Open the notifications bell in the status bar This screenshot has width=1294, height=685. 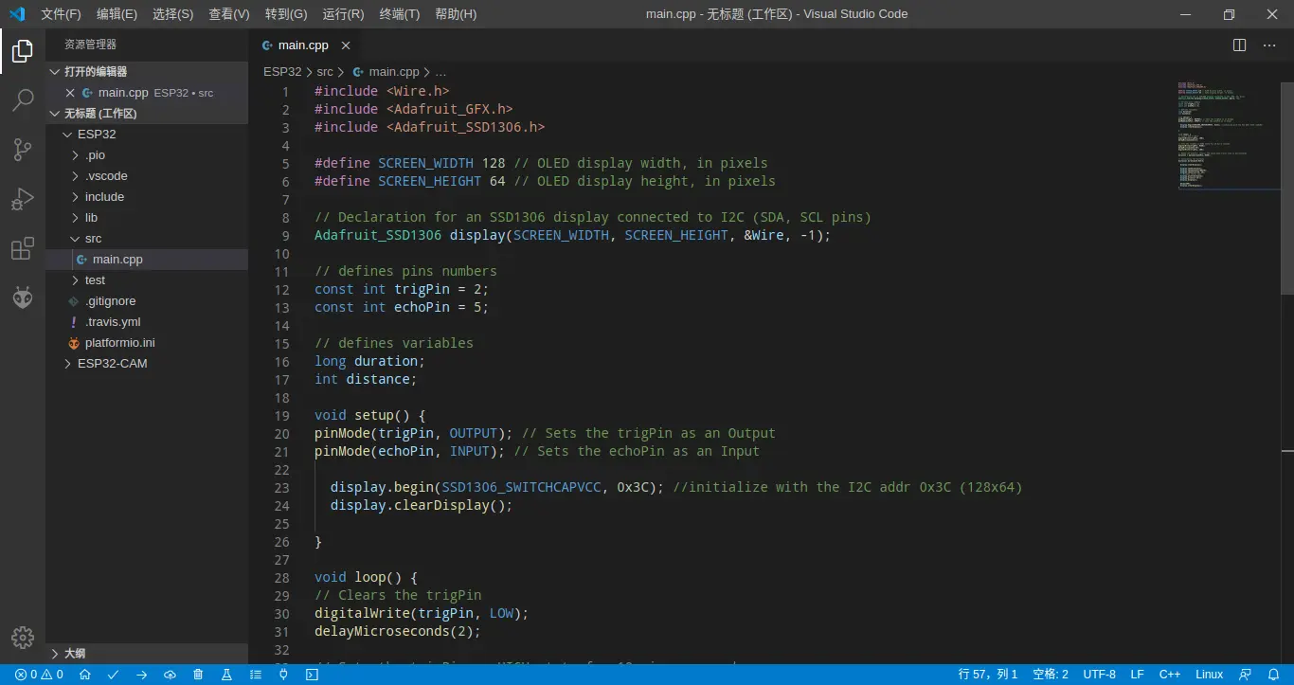pos(1274,675)
